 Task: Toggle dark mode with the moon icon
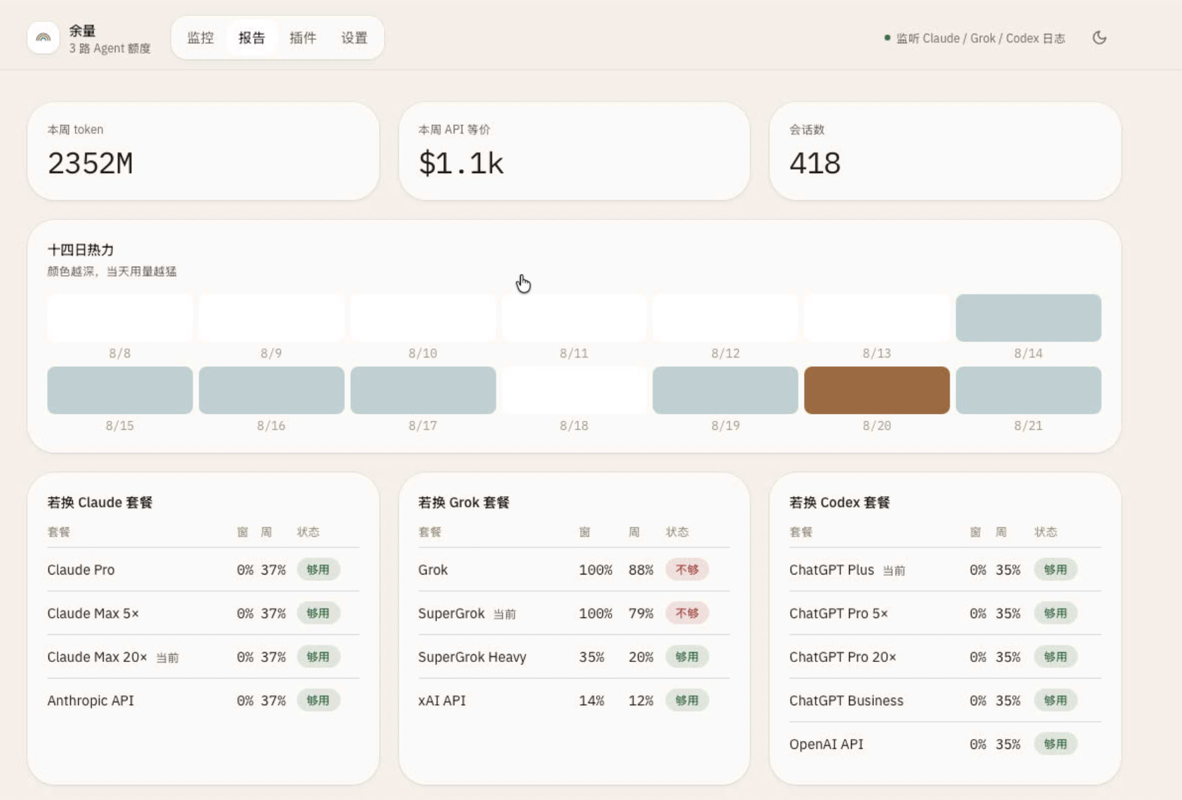point(1099,38)
